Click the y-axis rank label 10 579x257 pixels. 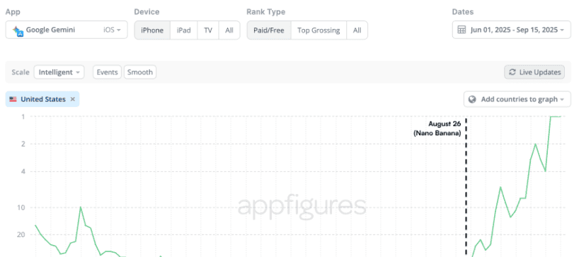(x=21, y=207)
